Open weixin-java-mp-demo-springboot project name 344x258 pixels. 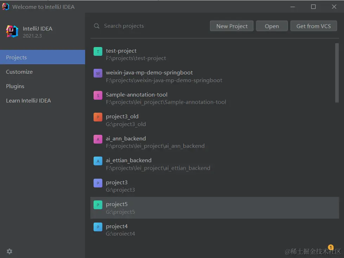point(149,73)
